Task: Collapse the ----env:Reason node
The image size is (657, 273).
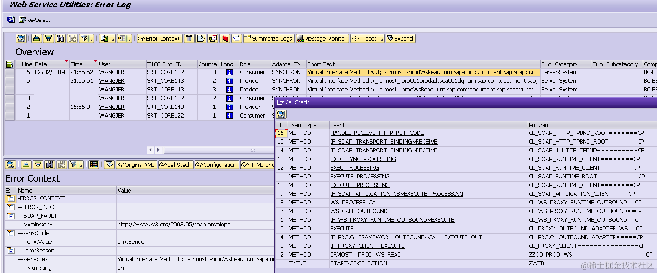Action: point(11,251)
